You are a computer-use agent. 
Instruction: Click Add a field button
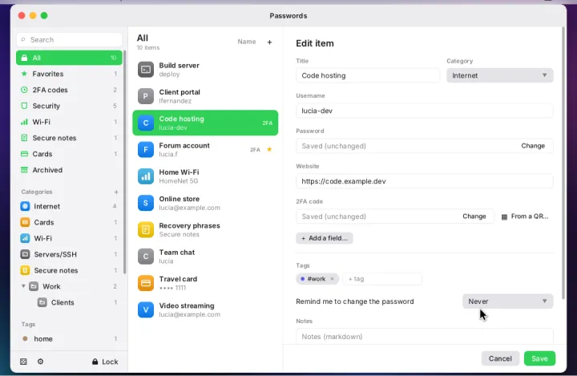pyautogui.click(x=325, y=238)
